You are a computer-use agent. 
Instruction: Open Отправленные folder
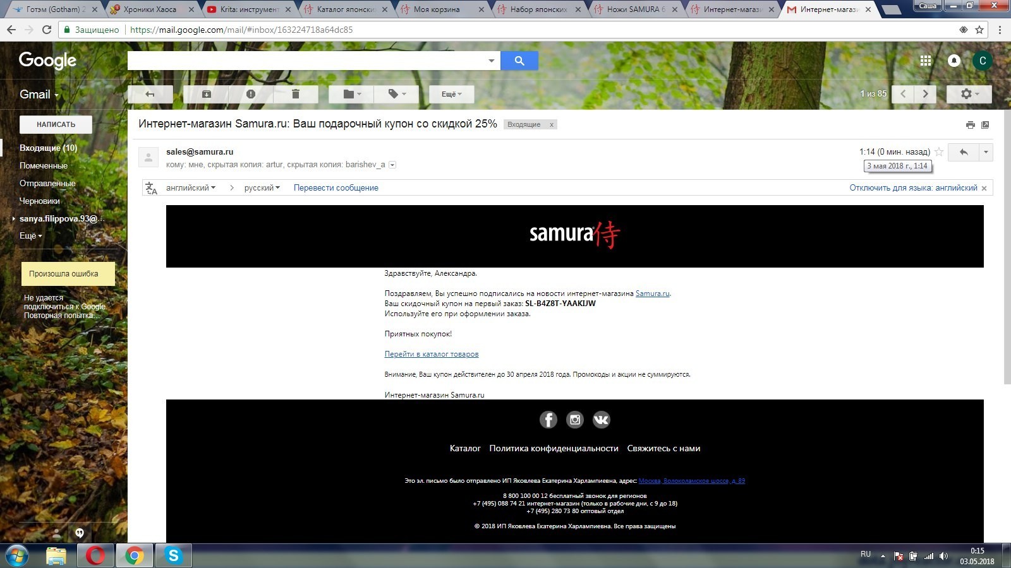(x=47, y=183)
